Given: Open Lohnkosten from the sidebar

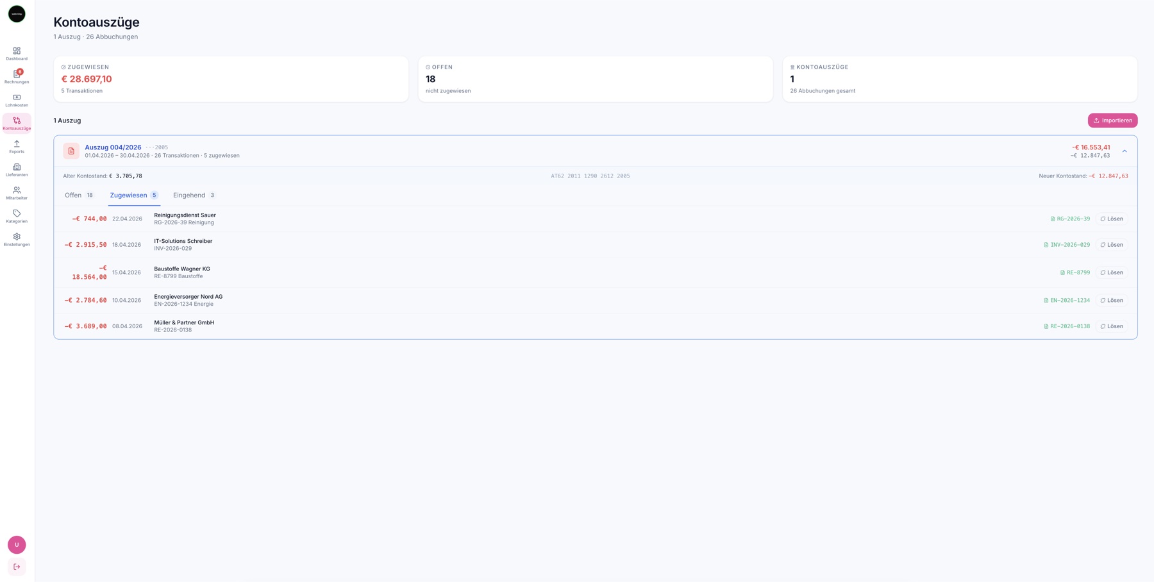Looking at the screenshot, I should (x=17, y=100).
